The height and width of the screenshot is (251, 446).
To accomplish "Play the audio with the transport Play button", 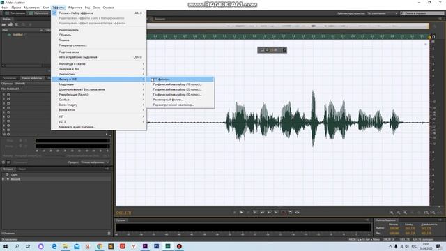I will pyautogui.click(x=242, y=212).
